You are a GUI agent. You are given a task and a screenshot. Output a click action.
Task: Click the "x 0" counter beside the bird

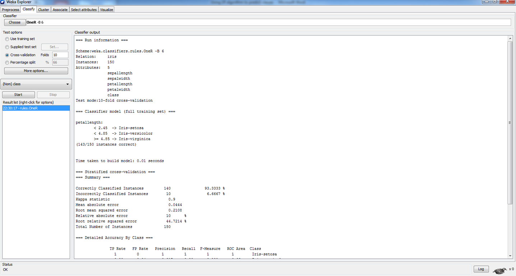coord(511,269)
